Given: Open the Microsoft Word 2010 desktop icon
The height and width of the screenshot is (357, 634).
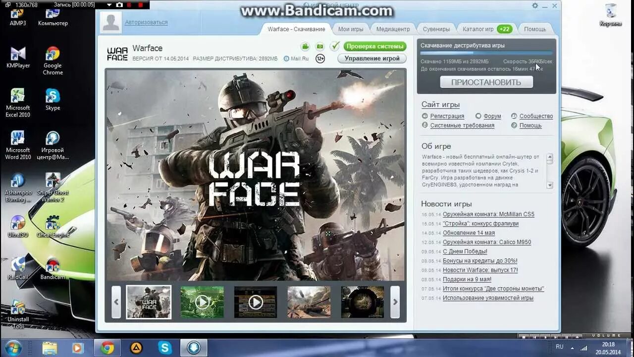Looking at the screenshot, I should [18, 145].
